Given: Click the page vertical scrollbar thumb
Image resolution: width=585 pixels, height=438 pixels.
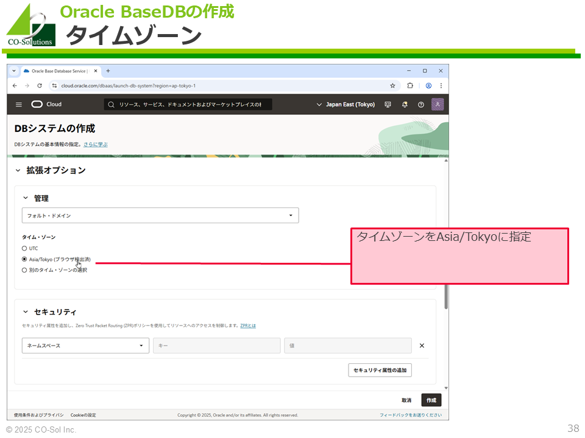Looking at the screenshot, I should point(446,296).
